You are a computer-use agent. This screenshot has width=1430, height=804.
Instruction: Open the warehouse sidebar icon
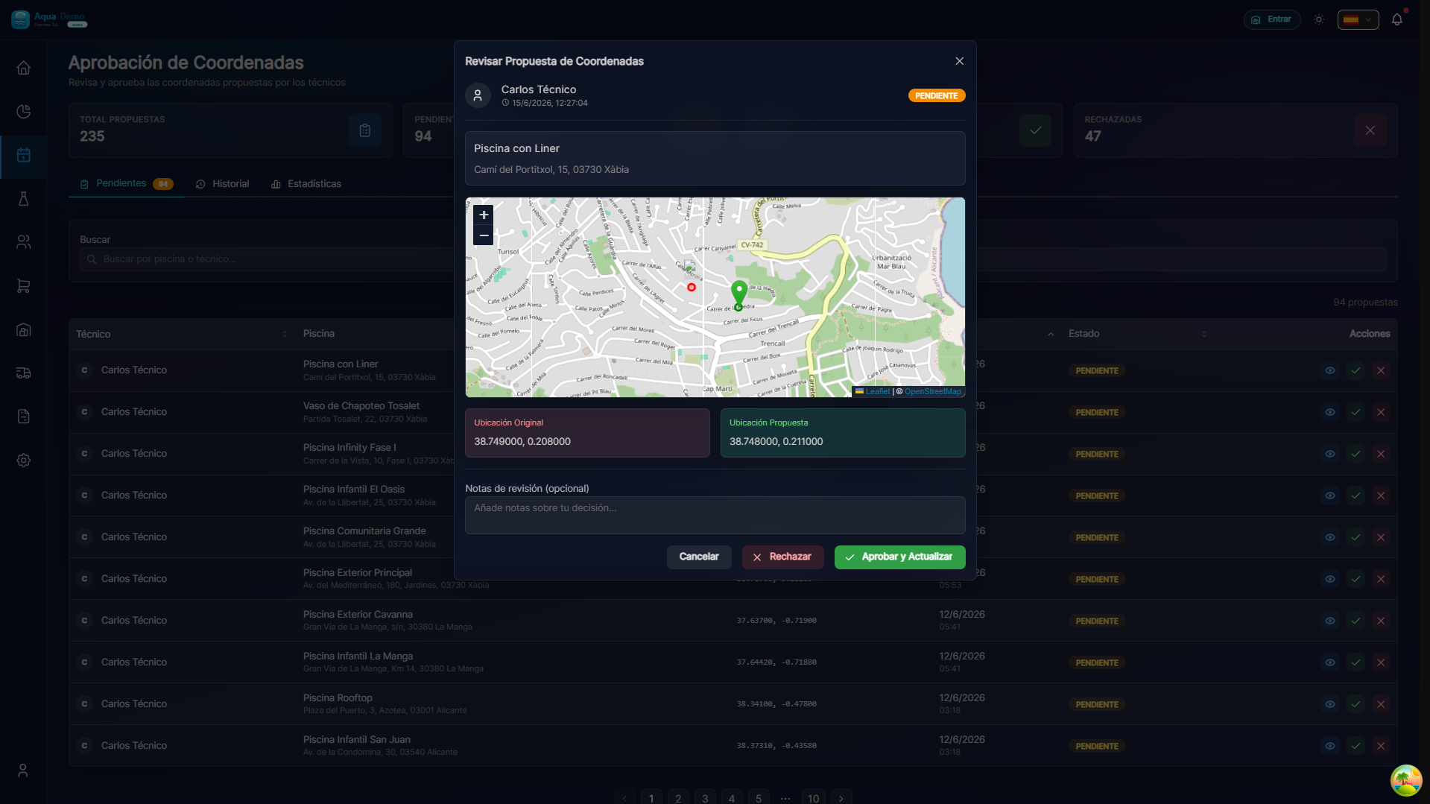pyautogui.click(x=23, y=329)
